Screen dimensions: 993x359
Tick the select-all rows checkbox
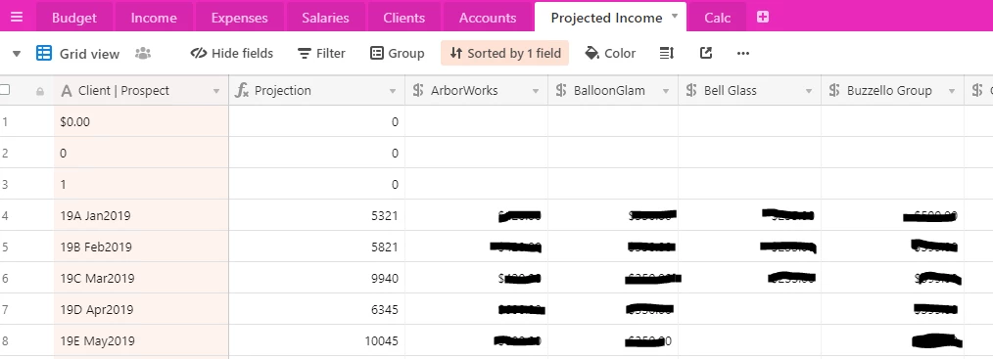(x=5, y=90)
